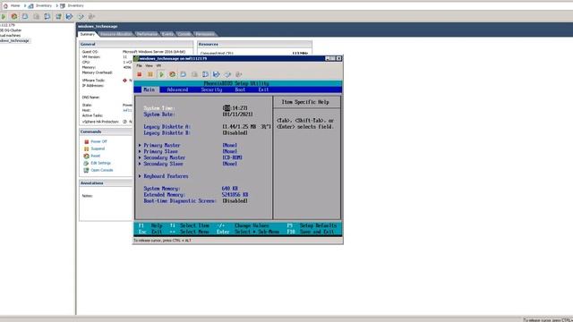Select windows_technosage VM in inventory tree
Screen dimensions: 573x322
14,41
